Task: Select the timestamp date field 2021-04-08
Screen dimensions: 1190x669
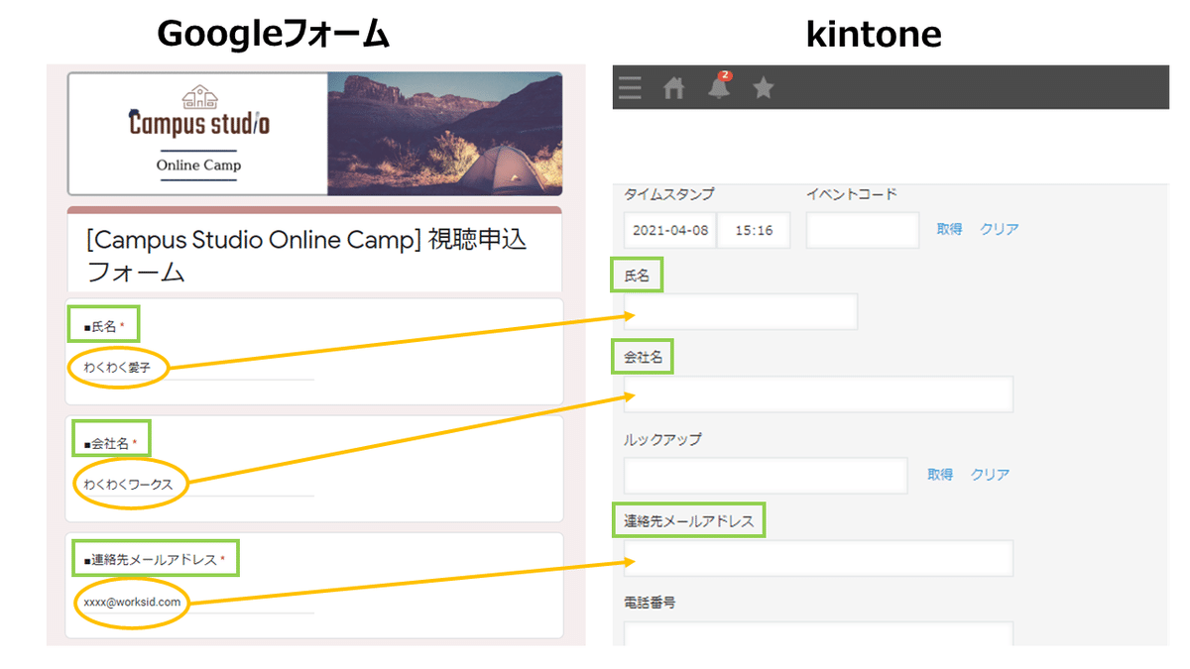Action: [x=670, y=230]
